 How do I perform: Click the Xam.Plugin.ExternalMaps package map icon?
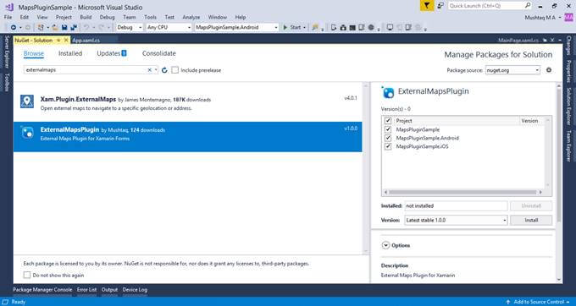[27, 101]
